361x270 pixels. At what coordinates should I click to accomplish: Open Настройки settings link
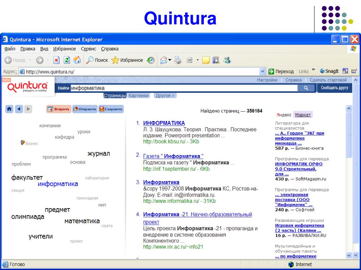coord(267,80)
